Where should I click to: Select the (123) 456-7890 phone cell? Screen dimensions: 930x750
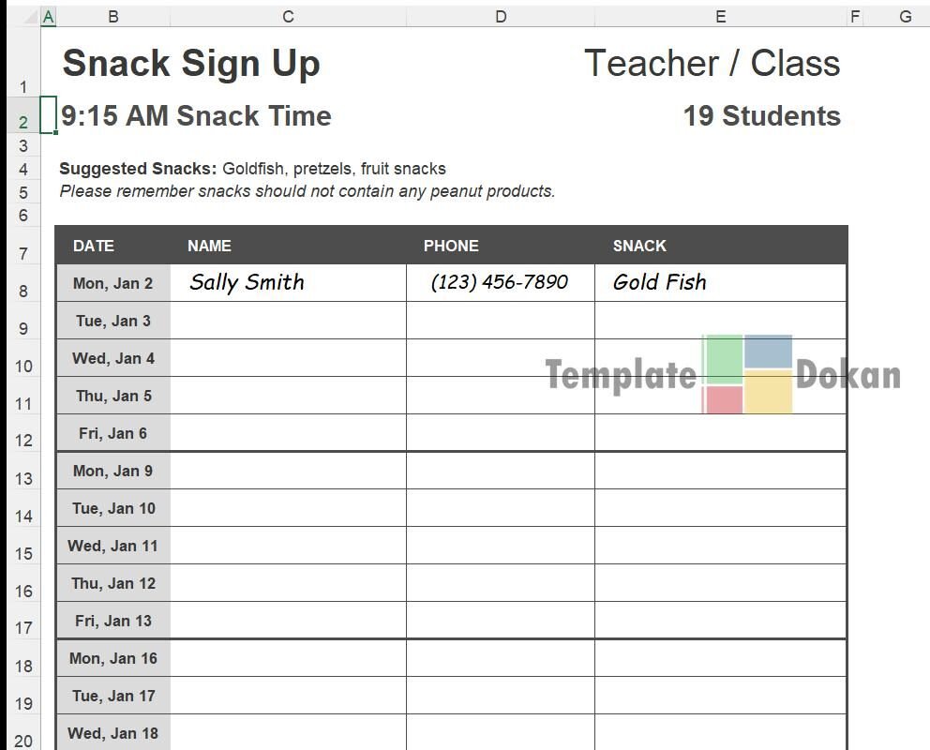tap(500, 282)
